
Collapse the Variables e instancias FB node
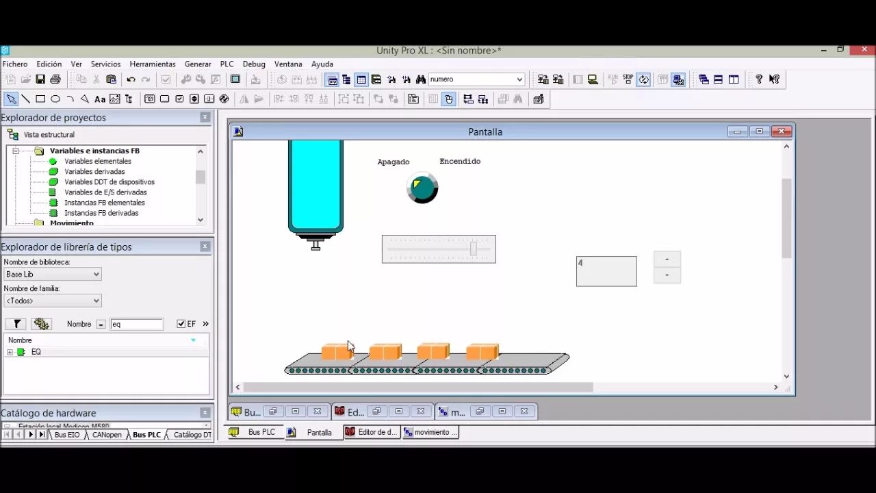16,151
